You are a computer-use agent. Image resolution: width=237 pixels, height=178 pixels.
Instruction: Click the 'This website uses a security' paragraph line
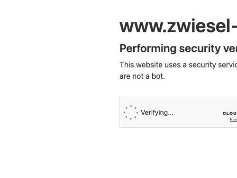[x=178, y=65]
